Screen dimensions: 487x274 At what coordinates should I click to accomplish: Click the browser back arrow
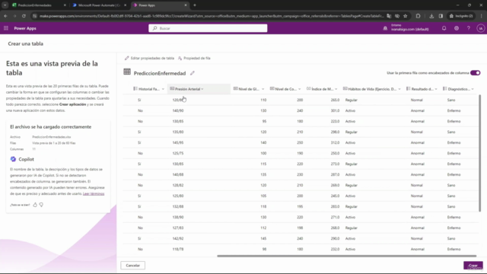pos(5,16)
